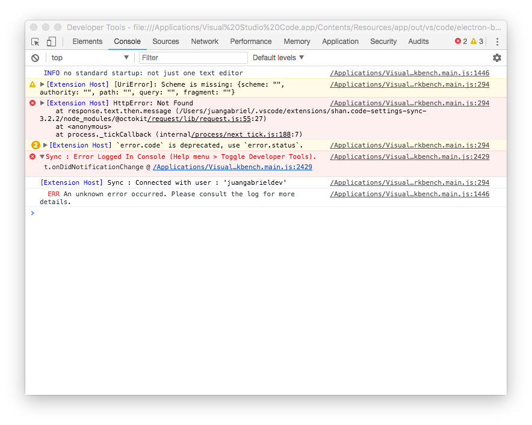Open the customize DevTools three-dot menu
This screenshot has width=532, height=425.
(x=496, y=41)
